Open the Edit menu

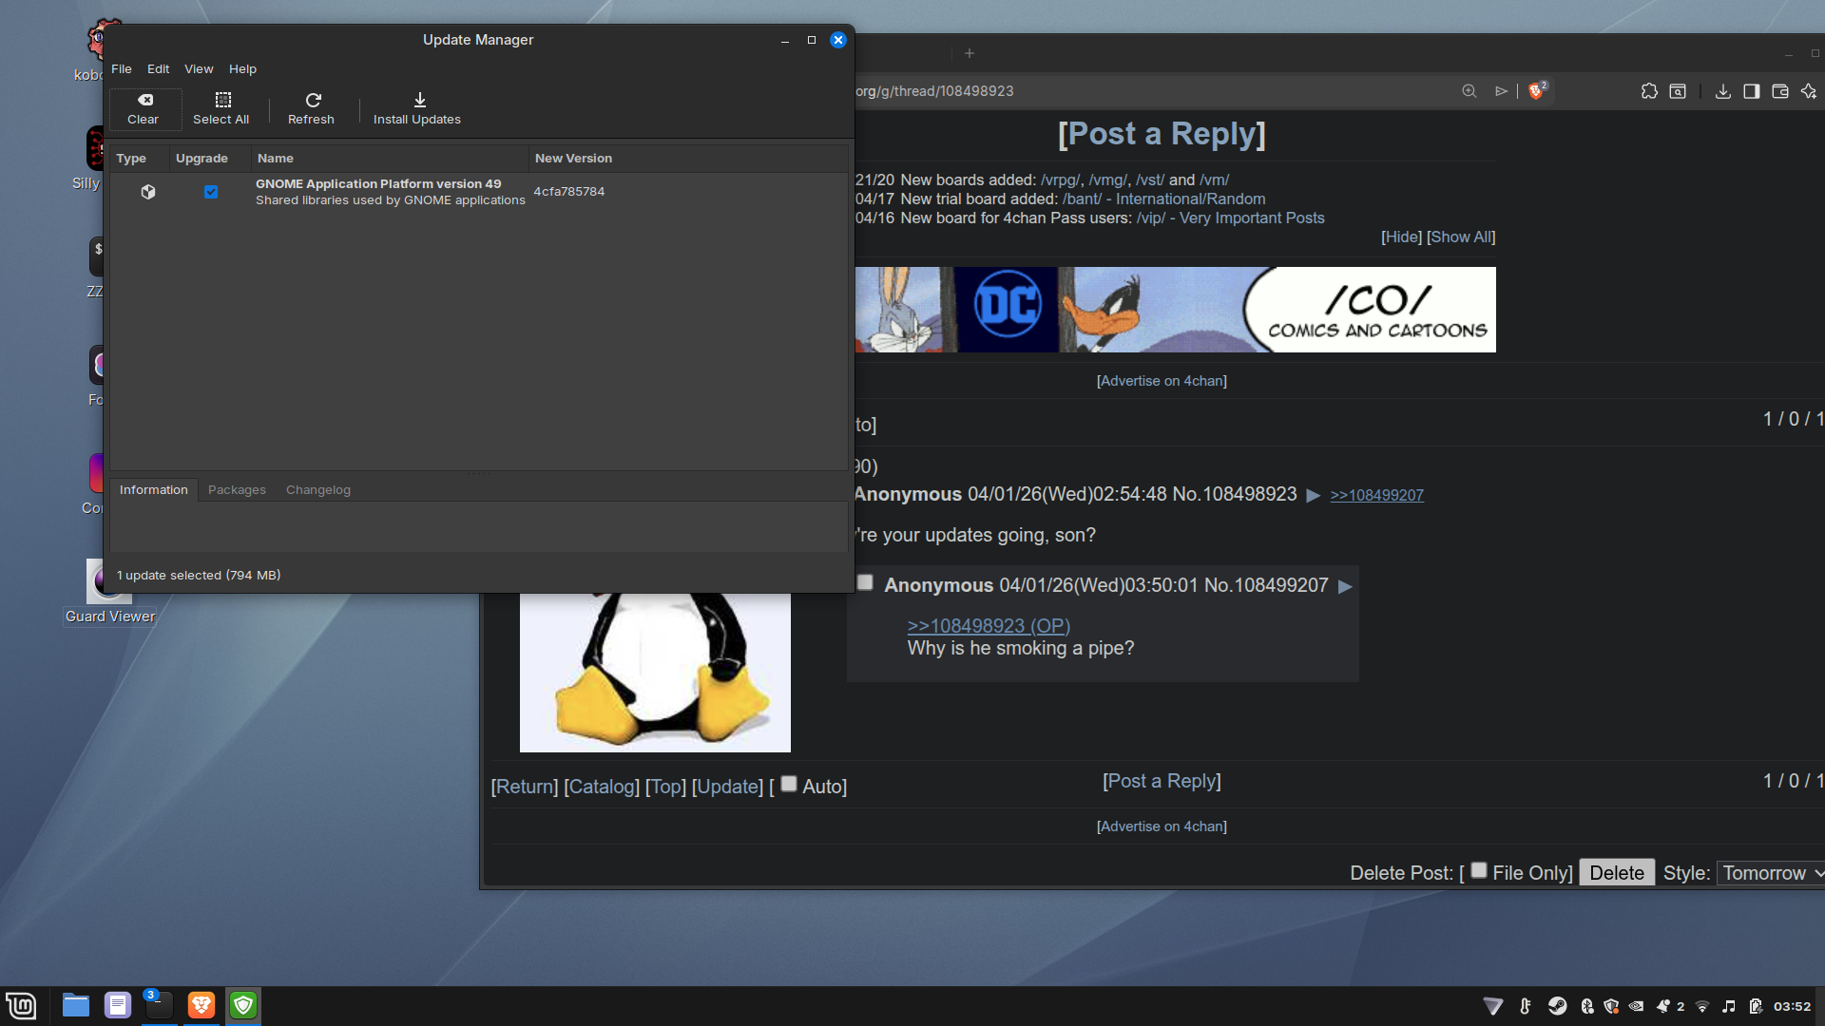pyautogui.click(x=158, y=69)
